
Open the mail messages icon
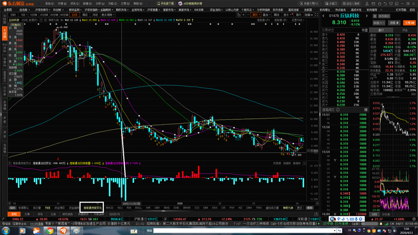[x=373, y=4]
